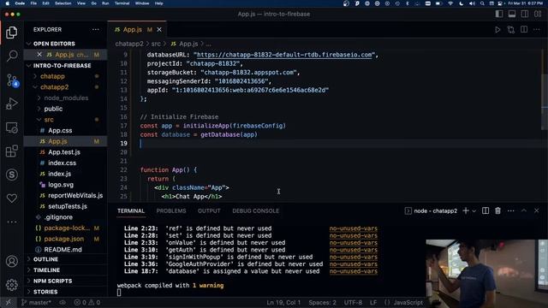
Task: Run the code with play icon
Action: tap(497, 30)
